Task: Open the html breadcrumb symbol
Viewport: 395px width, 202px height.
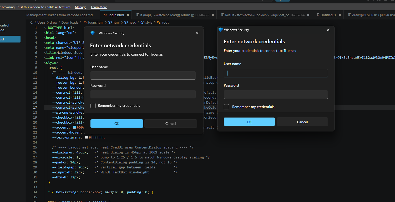Action: 116,22
